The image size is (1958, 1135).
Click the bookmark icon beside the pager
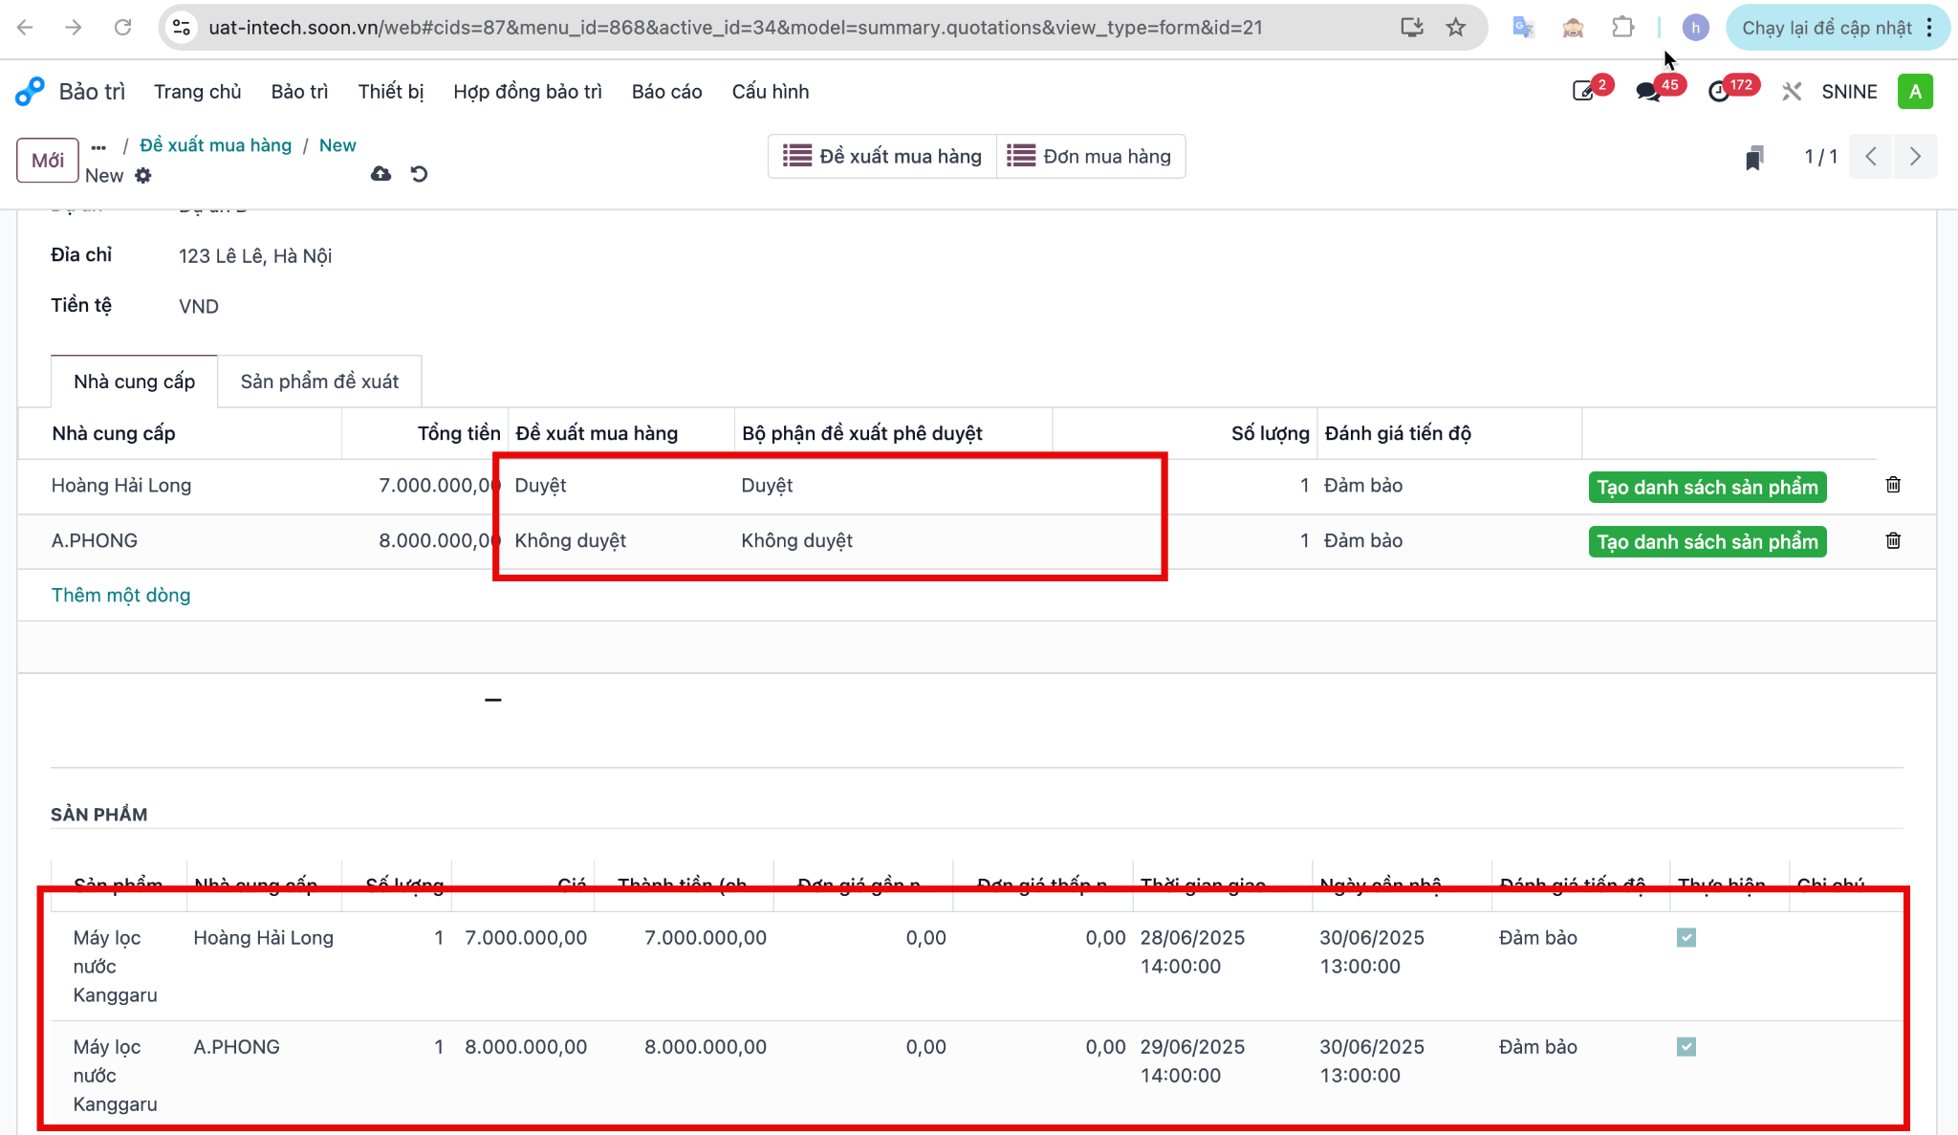click(x=1753, y=158)
